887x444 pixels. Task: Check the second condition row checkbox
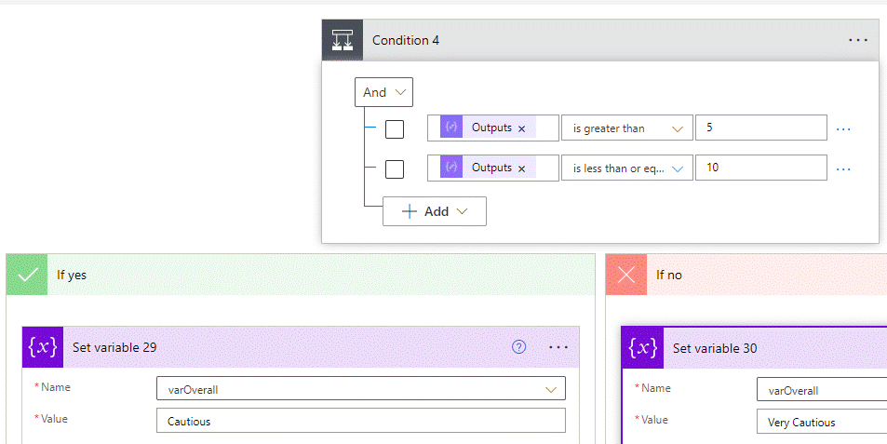click(x=395, y=168)
